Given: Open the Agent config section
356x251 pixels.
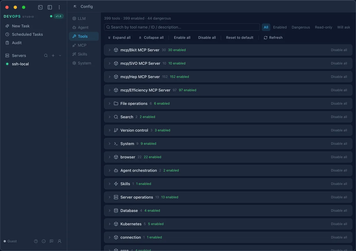Looking at the screenshot, I should coord(84,27).
